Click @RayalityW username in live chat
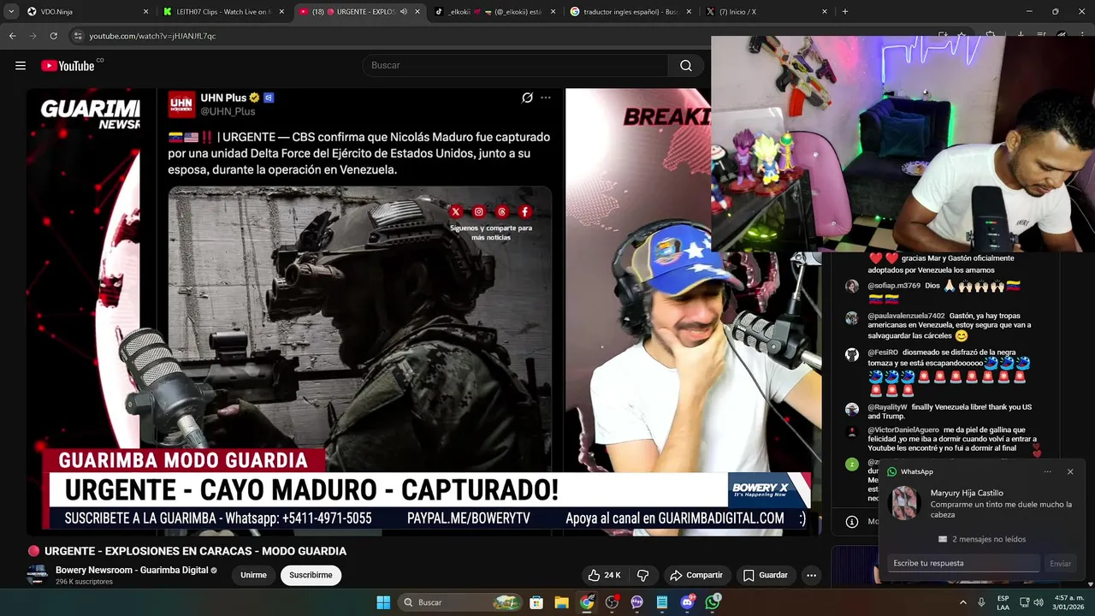The image size is (1095, 616). 887,407
